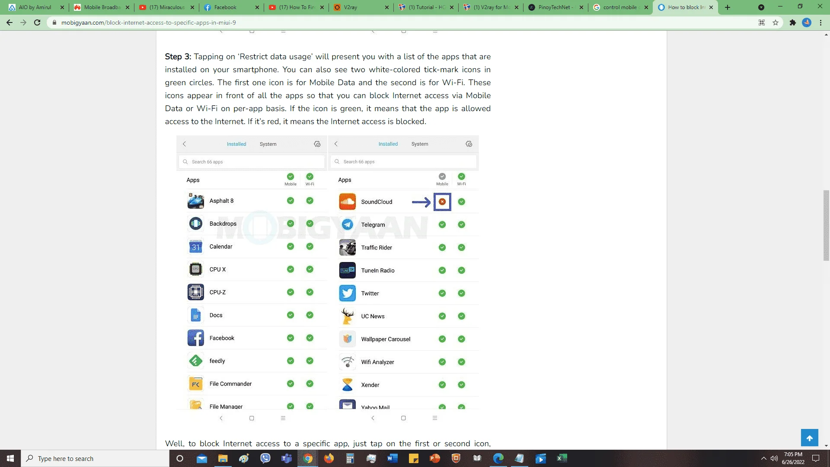Click the File Commander app row label
This screenshot has width=830, height=467.
(x=230, y=384)
